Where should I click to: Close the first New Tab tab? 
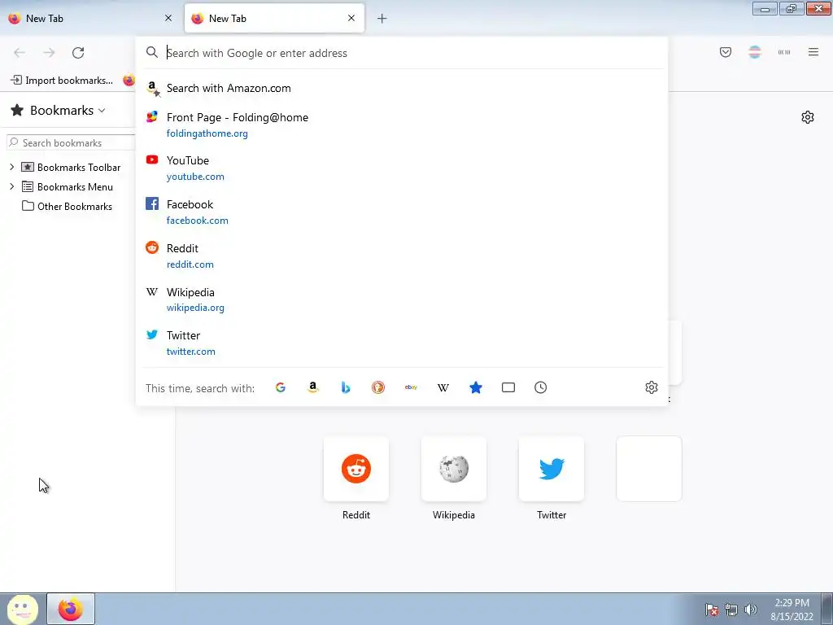tap(168, 18)
